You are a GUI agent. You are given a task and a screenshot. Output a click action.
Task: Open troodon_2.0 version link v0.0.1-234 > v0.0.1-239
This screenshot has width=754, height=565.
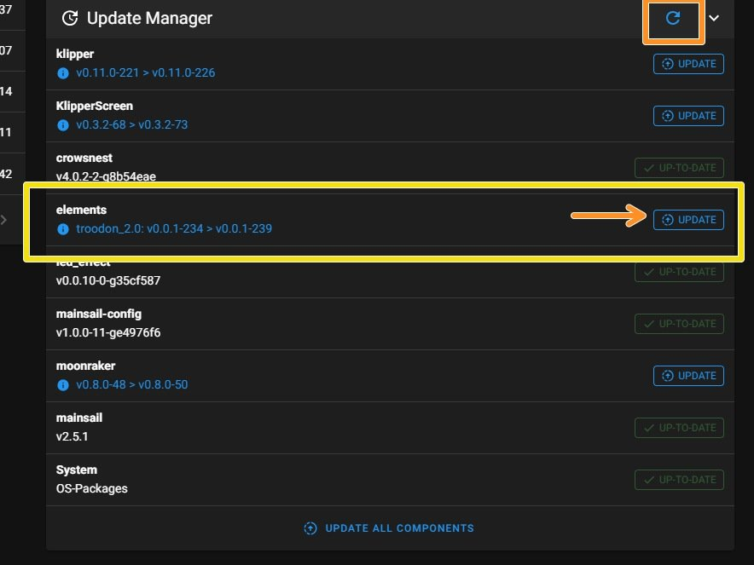pos(174,228)
